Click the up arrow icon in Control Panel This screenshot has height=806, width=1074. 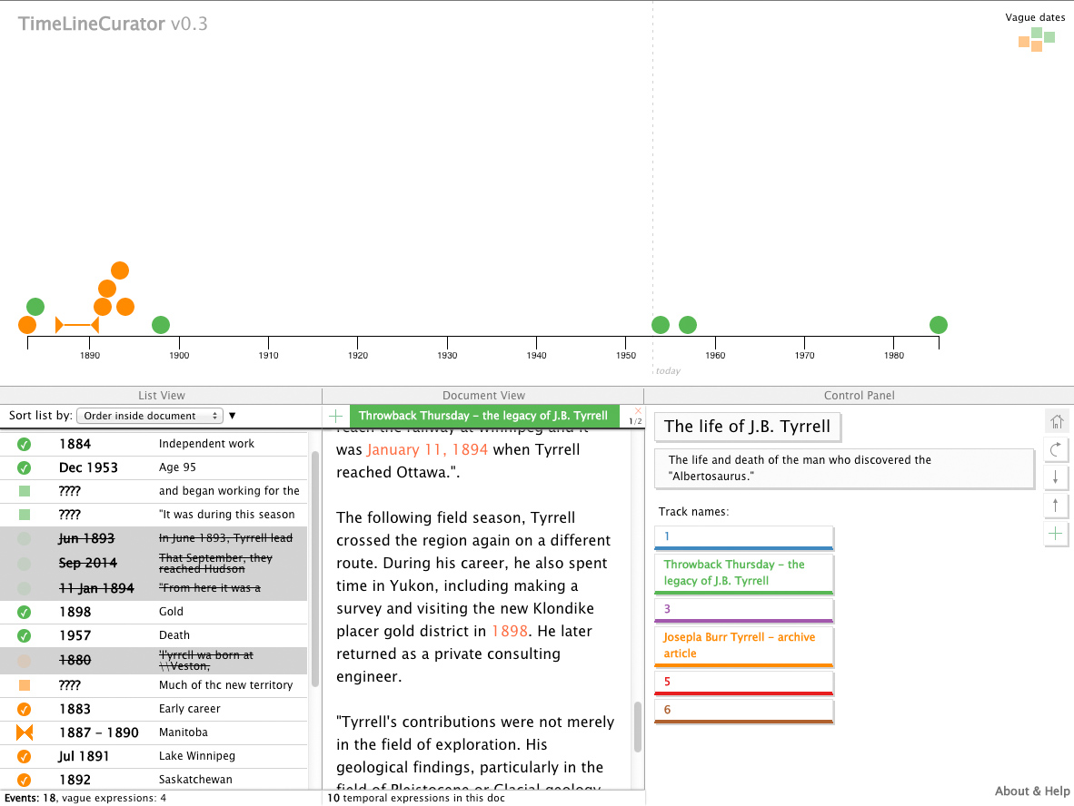1055,506
